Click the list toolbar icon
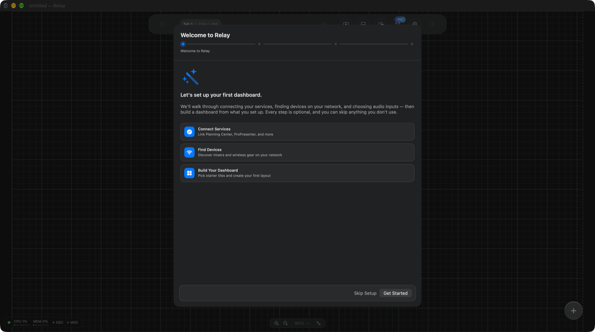Image resolution: width=595 pixels, height=332 pixels. click(381, 24)
